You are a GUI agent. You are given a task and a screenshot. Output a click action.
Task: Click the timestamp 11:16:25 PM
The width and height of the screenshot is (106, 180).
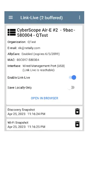[36, 127]
